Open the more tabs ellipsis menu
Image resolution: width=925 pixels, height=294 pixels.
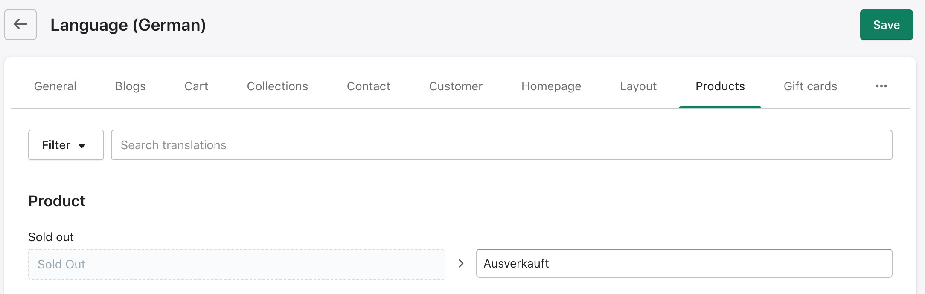(881, 86)
